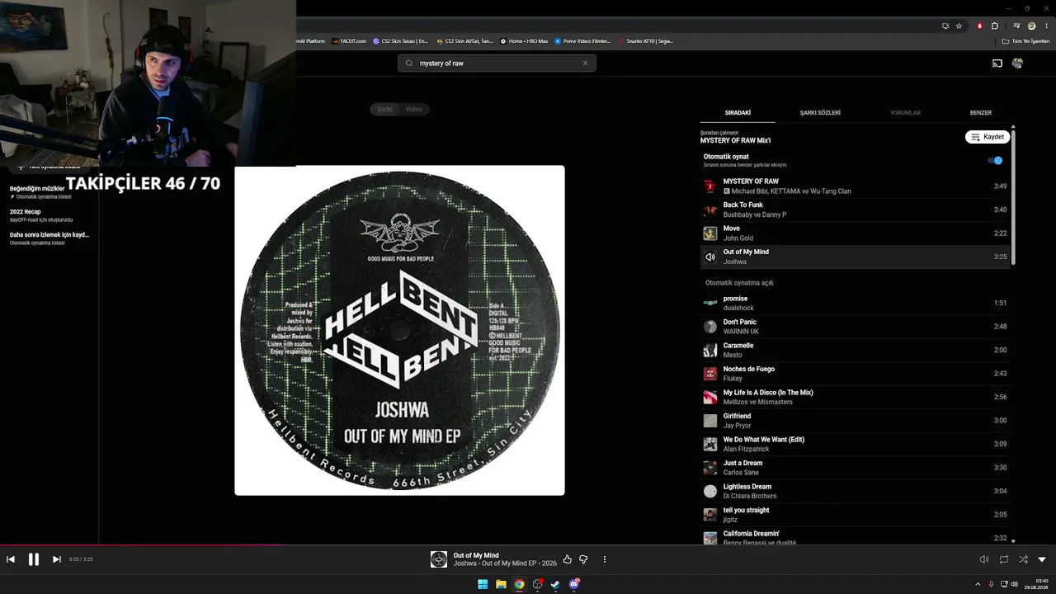Open the Home • HBO Max bookmark
The height and width of the screenshot is (594, 1056).
pyautogui.click(x=524, y=40)
